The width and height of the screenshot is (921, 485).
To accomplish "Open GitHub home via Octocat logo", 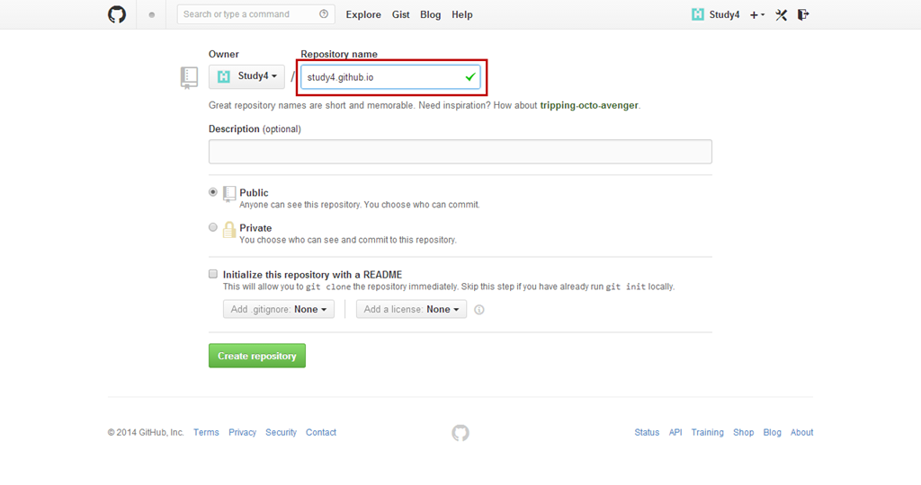I will (x=117, y=14).
